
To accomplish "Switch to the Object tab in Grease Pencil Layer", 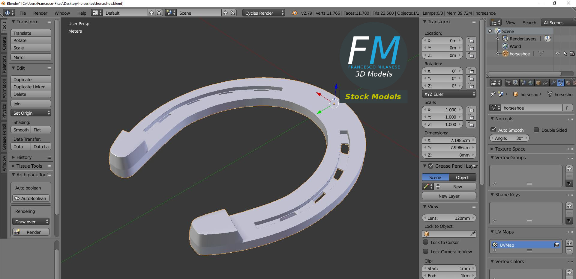I will pyautogui.click(x=462, y=177).
